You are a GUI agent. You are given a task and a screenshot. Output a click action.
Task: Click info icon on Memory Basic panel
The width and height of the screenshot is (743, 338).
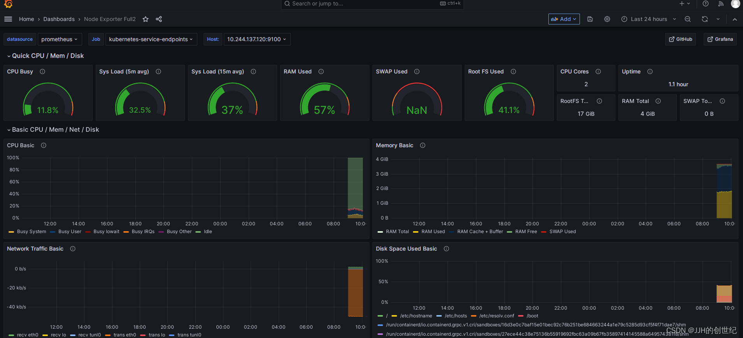tap(423, 145)
